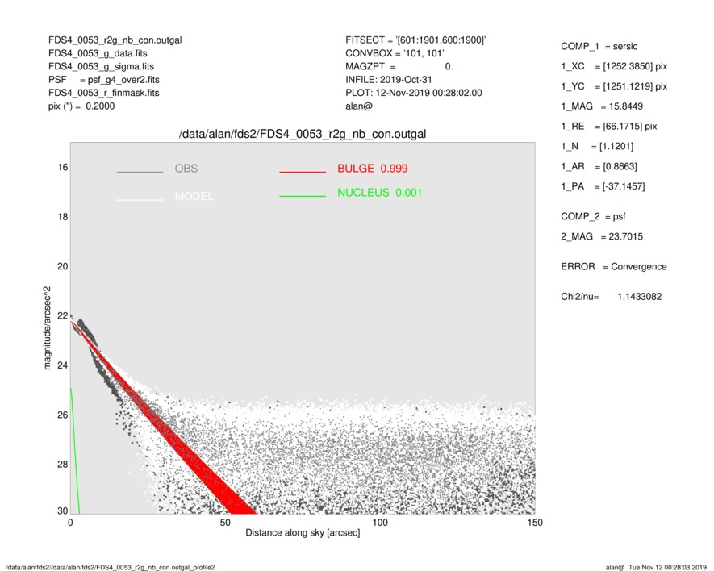Select the CONVBOX = '101, 101' line
The image size is (714, 571).
[x=395, y=53]
